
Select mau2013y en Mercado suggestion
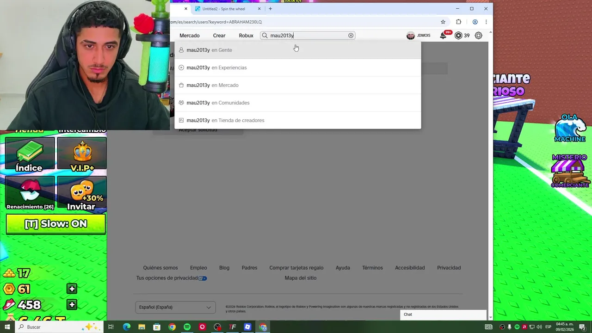point(298,85)
